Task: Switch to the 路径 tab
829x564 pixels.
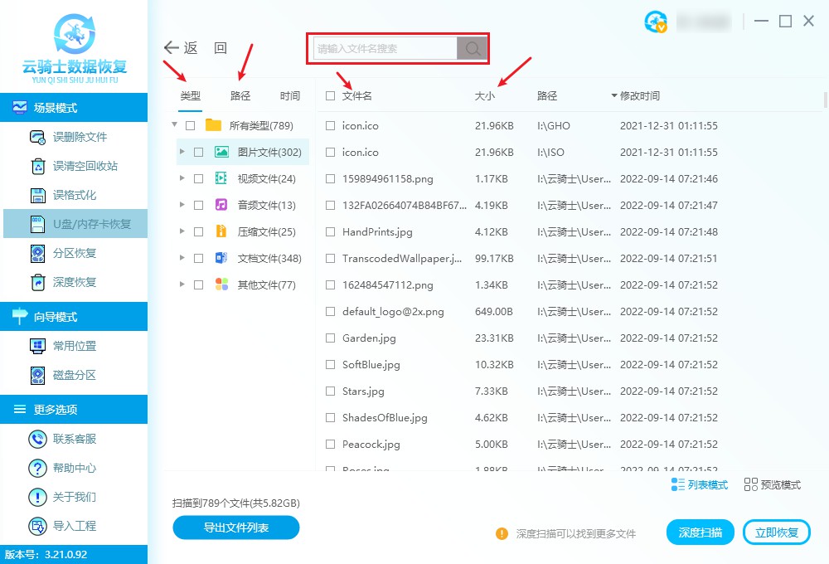Action: point(240,95)
